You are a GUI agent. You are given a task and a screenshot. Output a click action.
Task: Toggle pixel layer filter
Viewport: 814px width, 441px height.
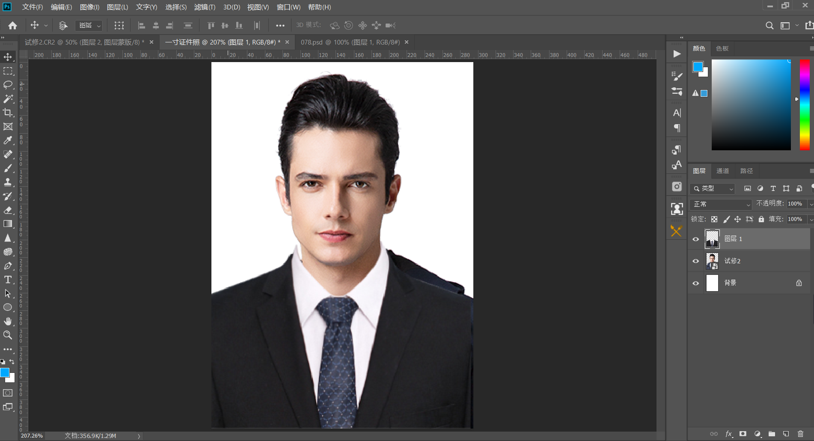point(748,188)
